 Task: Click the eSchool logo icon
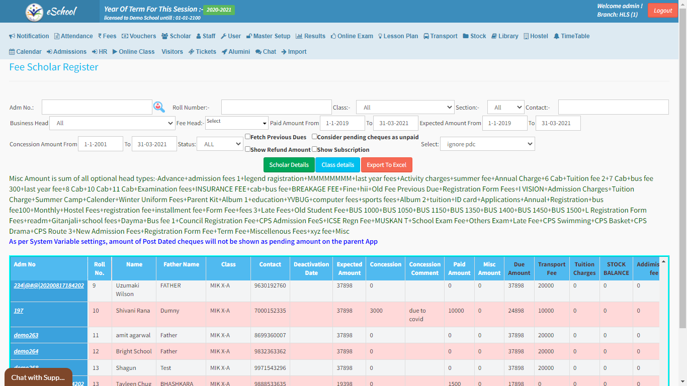35,12
